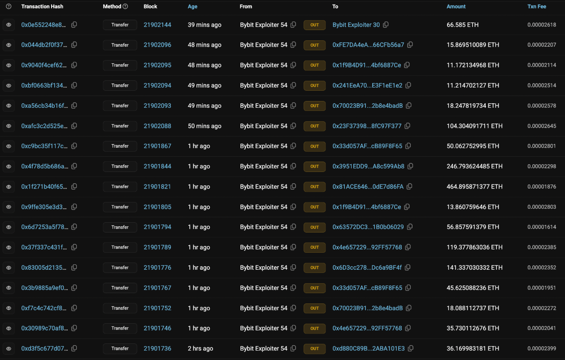Click the OUT badge in block 21902088 row
This screenshot has height=360, width=565.
pyautogui.click(x=315, y=126)
